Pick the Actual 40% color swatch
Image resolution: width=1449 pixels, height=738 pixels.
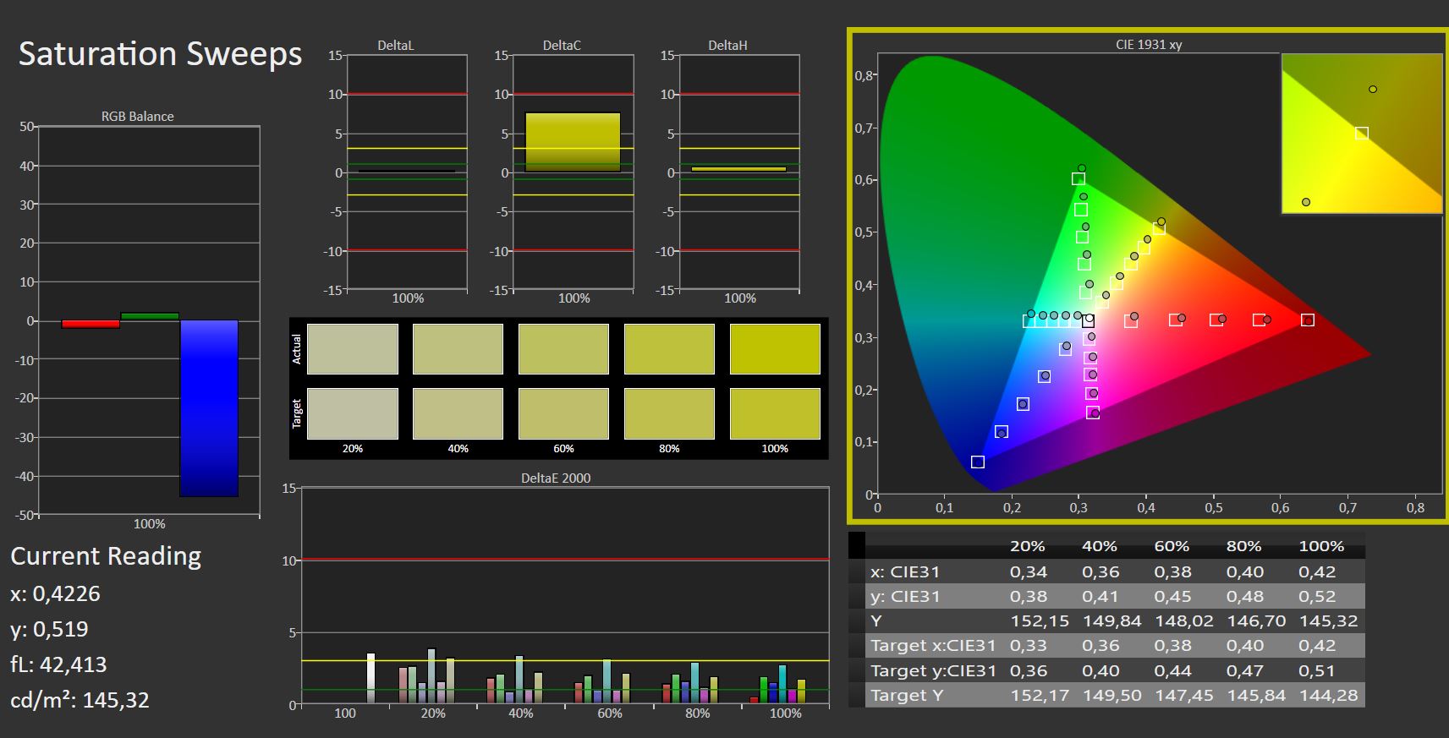458,349
